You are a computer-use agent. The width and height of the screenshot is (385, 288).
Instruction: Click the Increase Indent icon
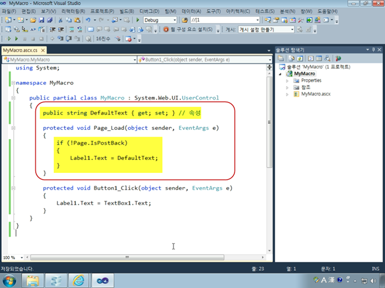pyautogui.click(x=61, y=30)
